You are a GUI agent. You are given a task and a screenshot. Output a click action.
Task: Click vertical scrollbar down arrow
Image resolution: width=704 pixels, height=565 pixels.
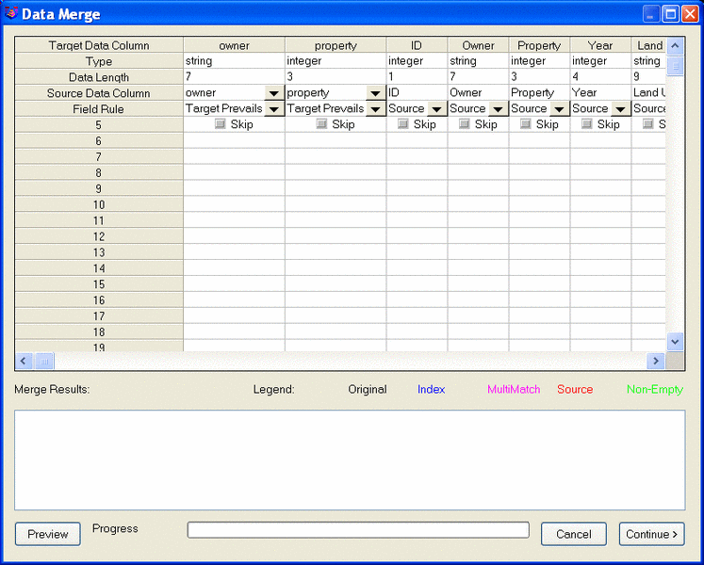coord(676,342)
